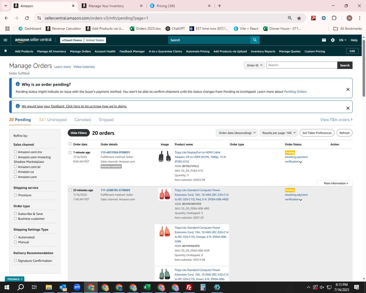
Task: Open Zoom from the taskbar
Action: tap(77, 287)
